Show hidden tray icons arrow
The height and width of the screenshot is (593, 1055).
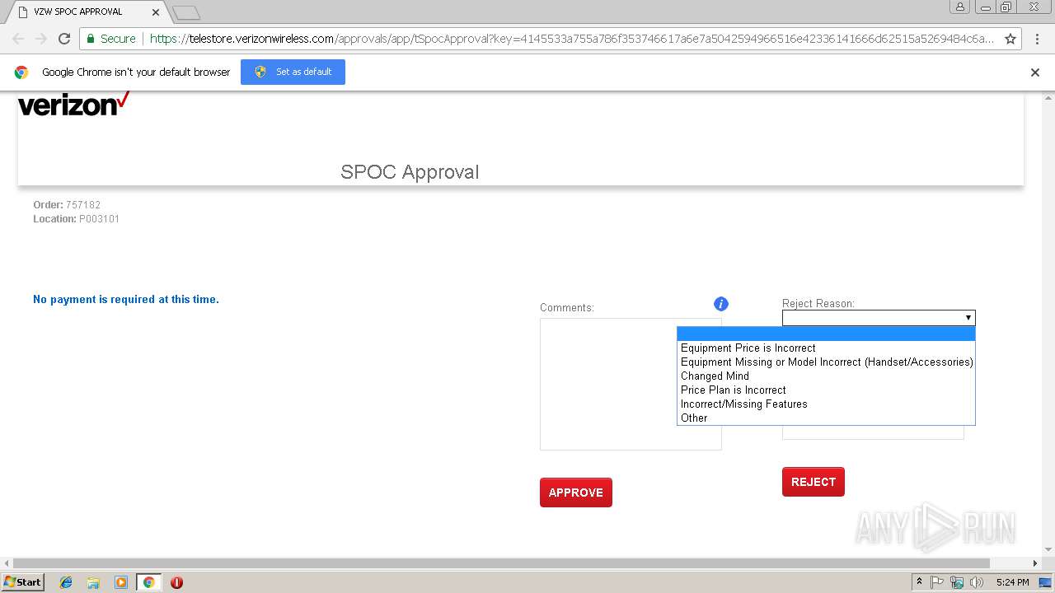(x=919, y=582)
